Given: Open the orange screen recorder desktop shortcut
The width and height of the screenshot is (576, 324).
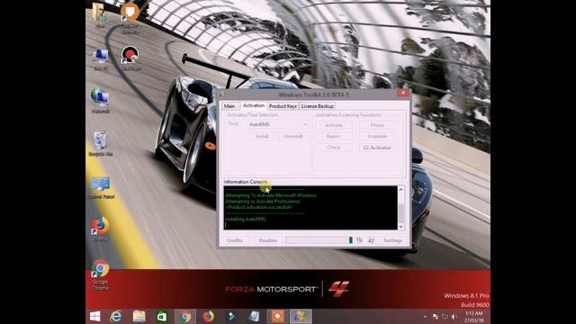Looking at the screenshot, I should coord(130,18).
